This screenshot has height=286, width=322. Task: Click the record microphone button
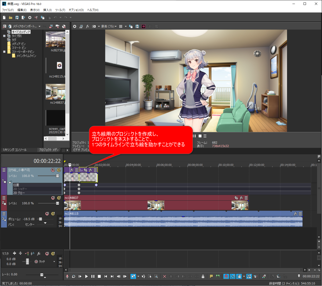[67, 276]
